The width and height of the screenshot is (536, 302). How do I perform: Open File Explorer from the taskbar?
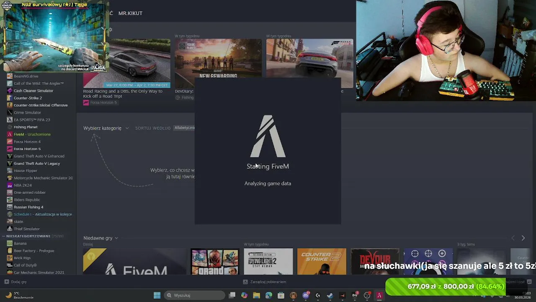pos(256,295)
